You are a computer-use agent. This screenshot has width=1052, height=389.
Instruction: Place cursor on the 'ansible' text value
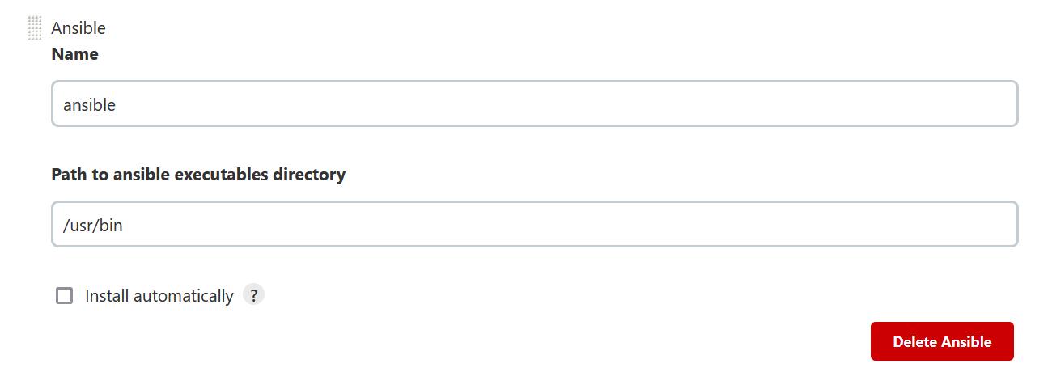point(89,105)
